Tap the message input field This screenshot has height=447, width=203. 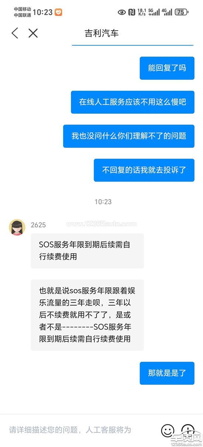(81, 430)
